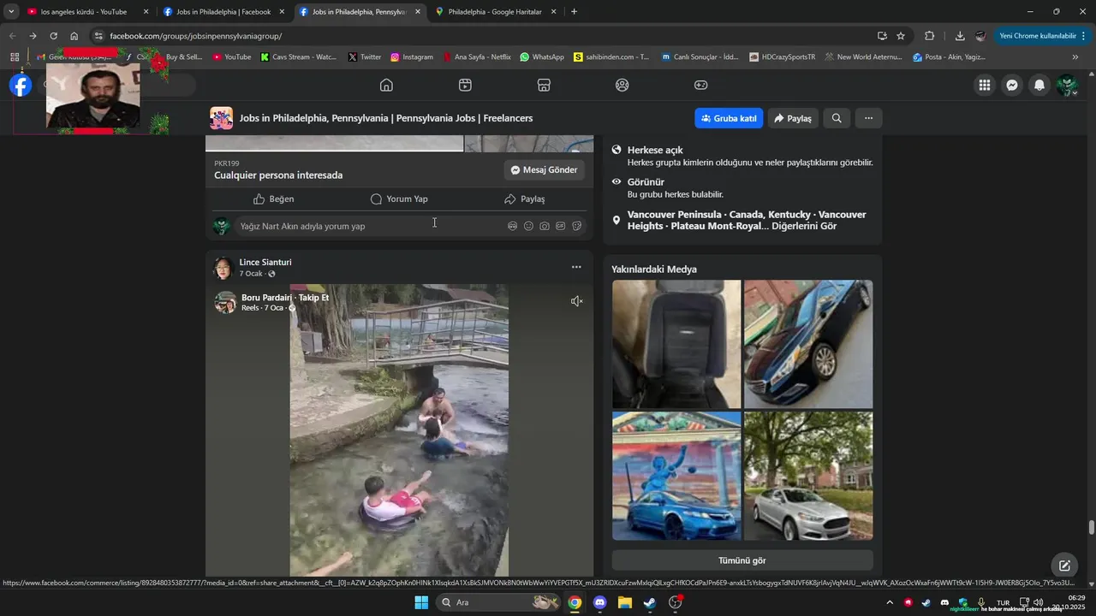Open Messenger from the top bar
The image size is (1096, 616).
pyautogui.click(x=1012, y=85)
